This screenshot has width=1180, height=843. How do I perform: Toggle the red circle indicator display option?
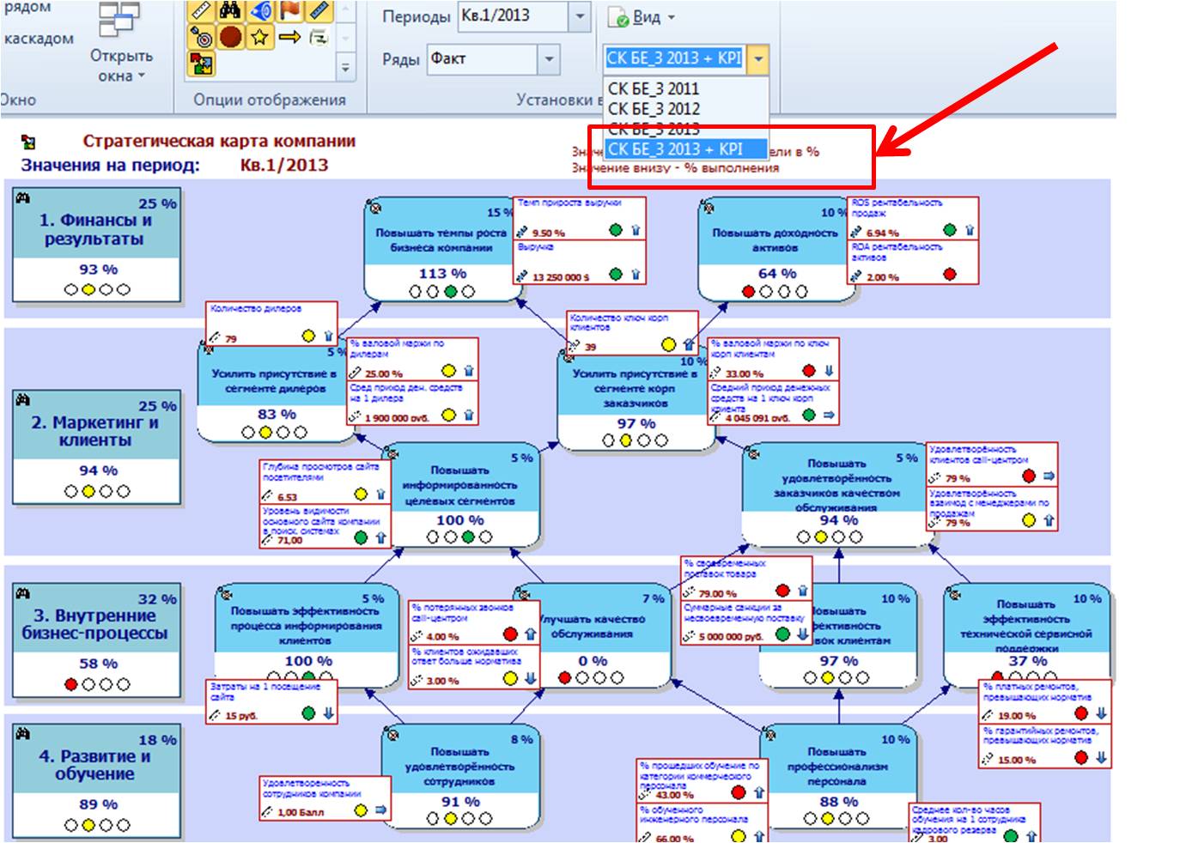coord(229,38)
